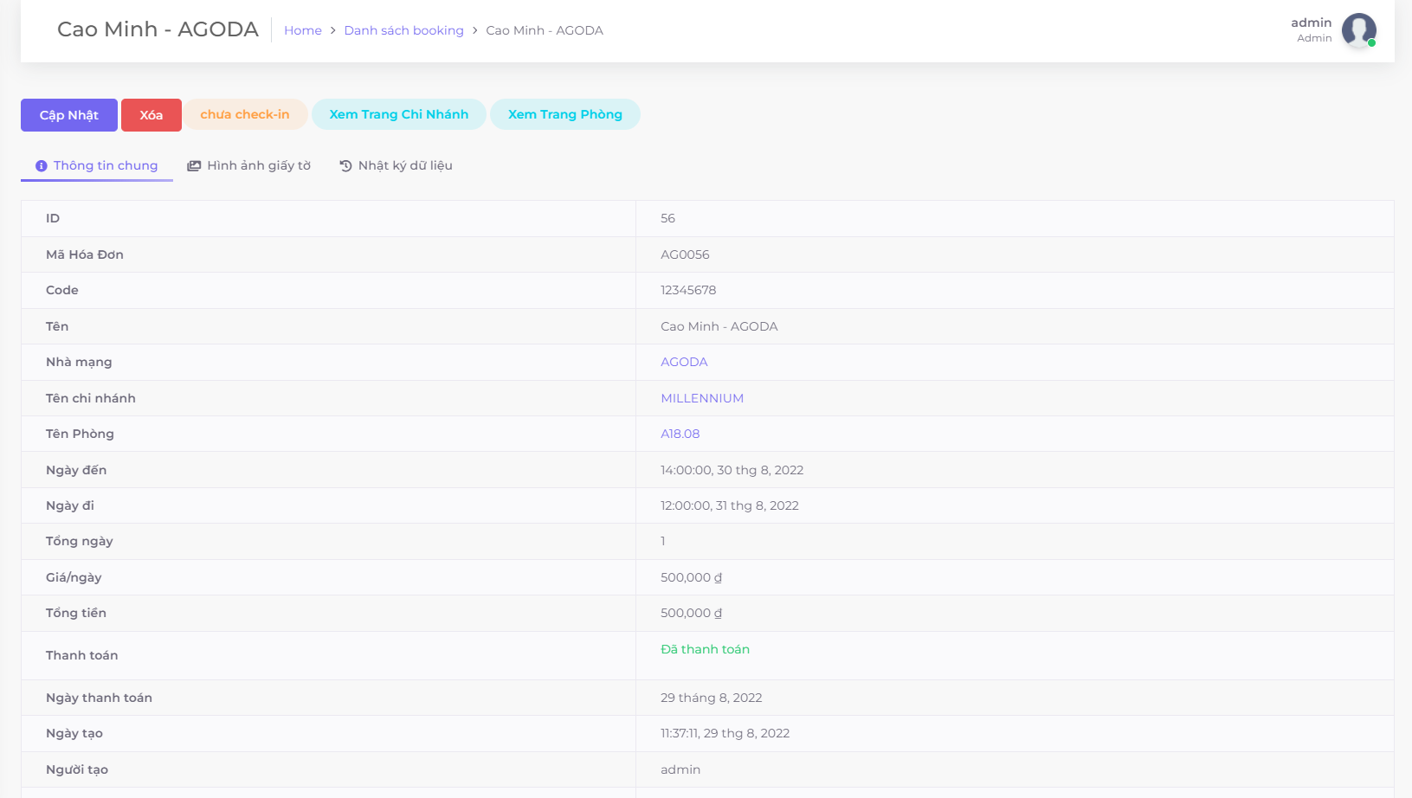Click the green online status dot

tap(1371, 42)
